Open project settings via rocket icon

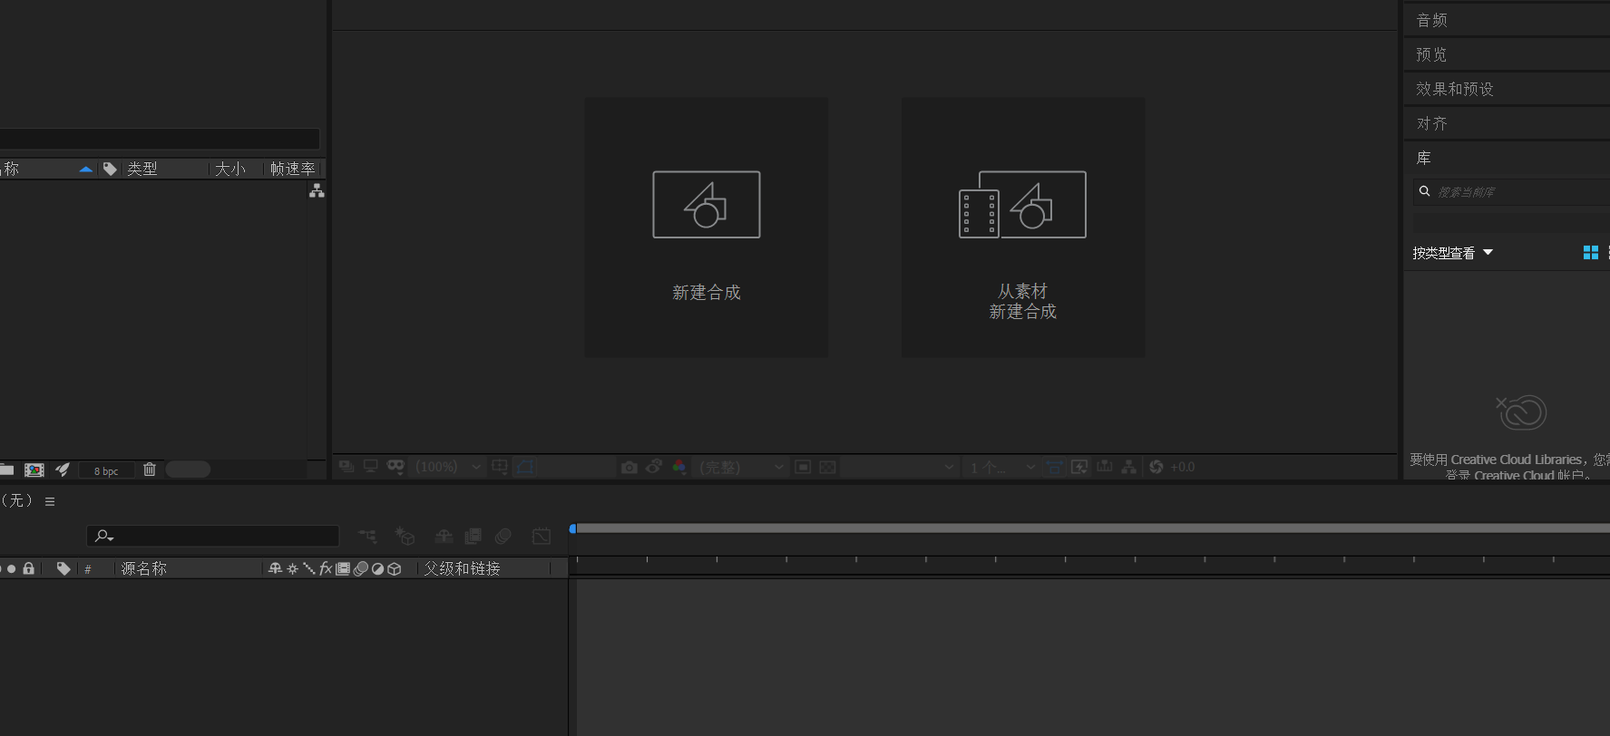click(x=63, y=470)
